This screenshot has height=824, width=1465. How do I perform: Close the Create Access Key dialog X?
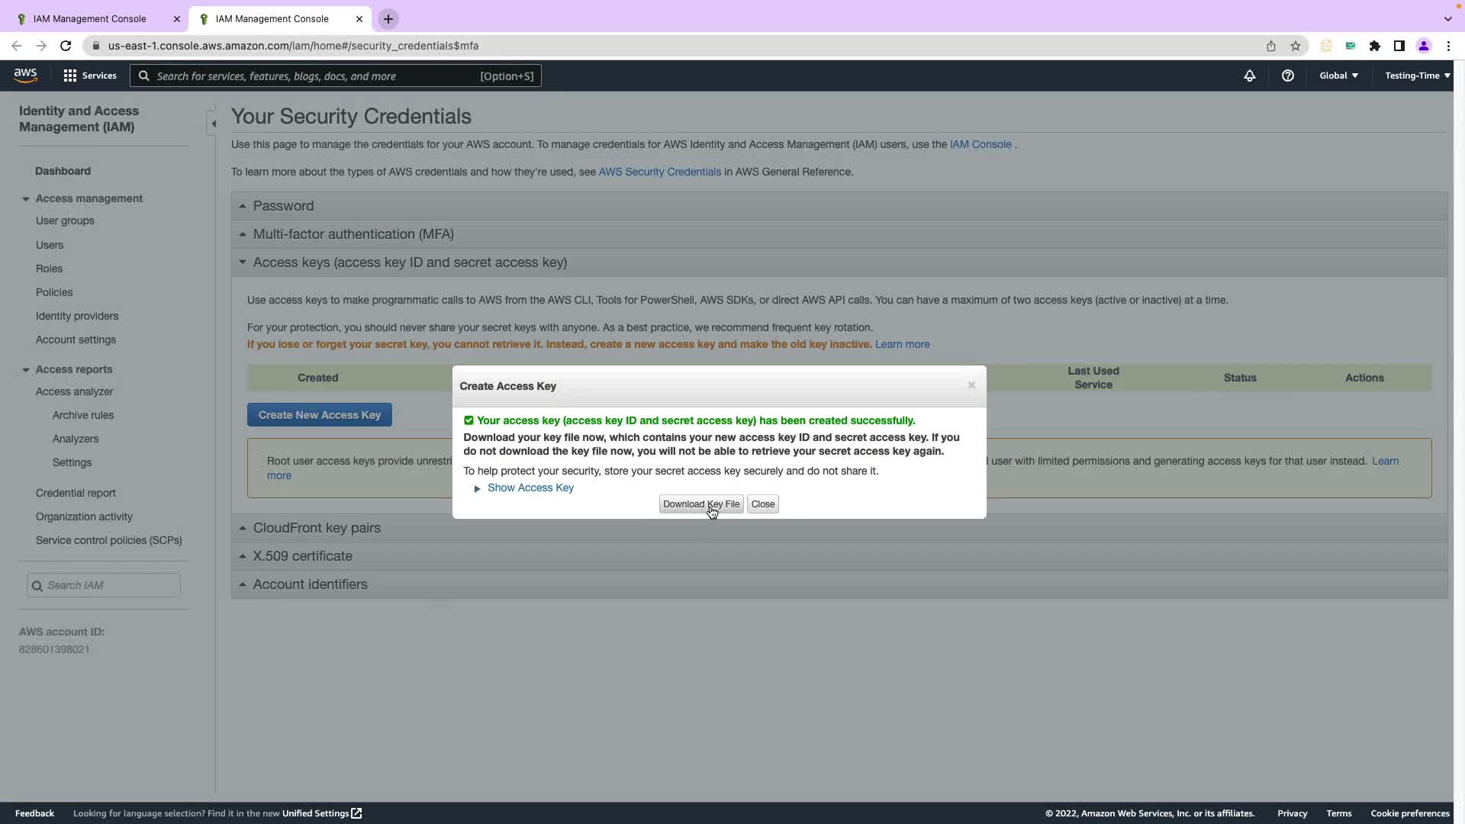point(971,385)
